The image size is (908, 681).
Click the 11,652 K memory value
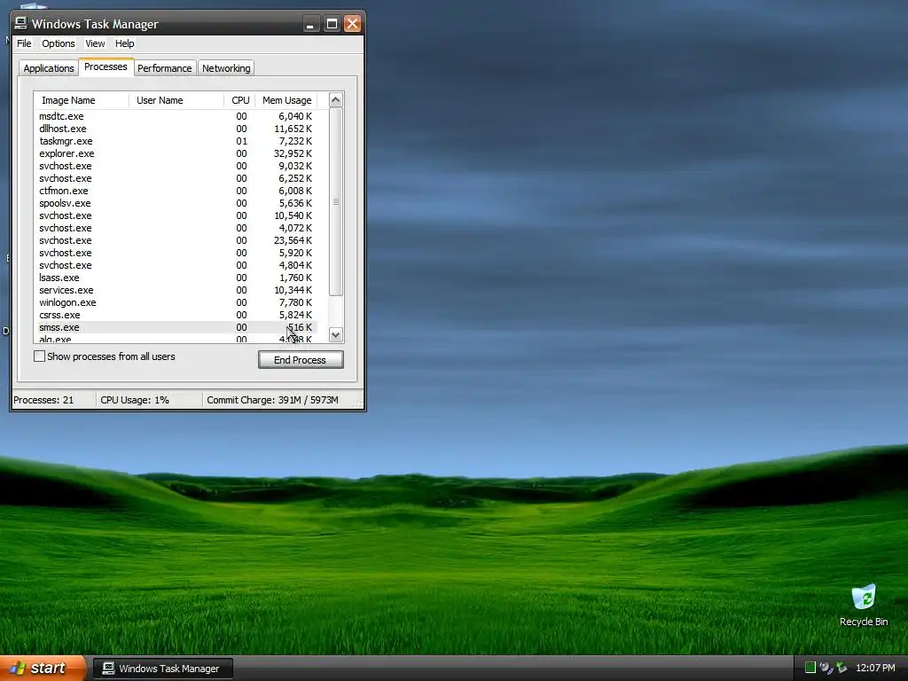click(x=293, y=129)
